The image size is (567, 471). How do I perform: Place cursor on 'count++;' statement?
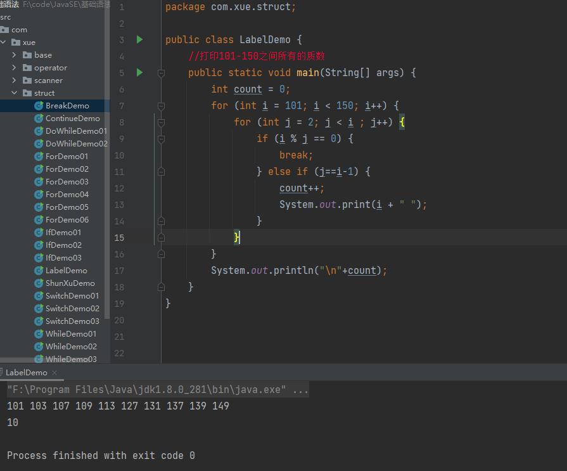(302, 188)
